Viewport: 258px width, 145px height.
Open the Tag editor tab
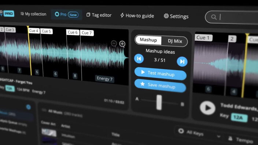(99, 15)
